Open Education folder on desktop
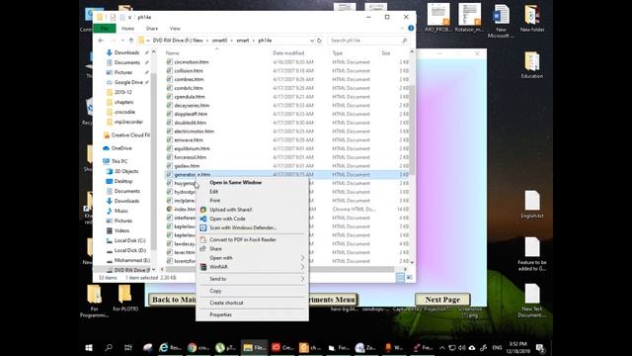Screen dimensions: 632x356 (532, 65)
